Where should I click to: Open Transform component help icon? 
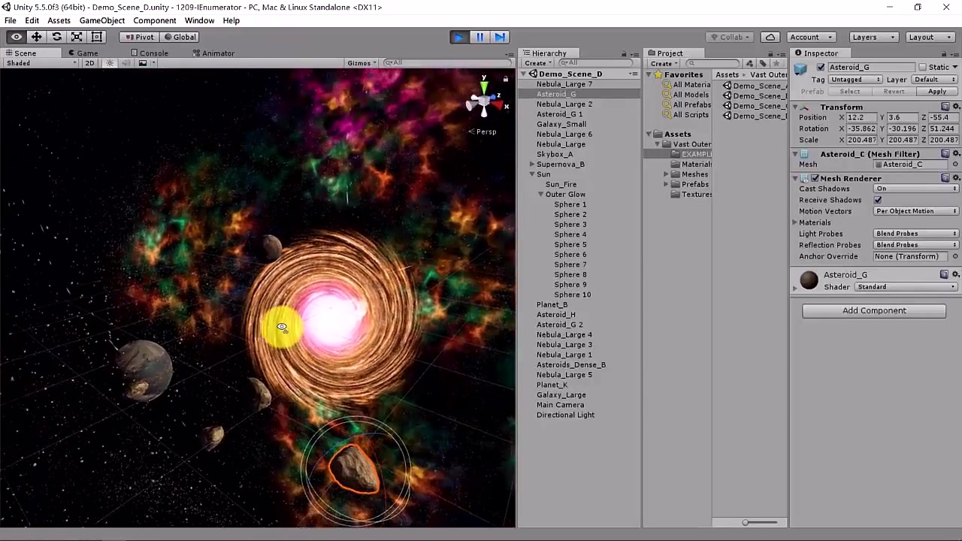coord(945,107)
